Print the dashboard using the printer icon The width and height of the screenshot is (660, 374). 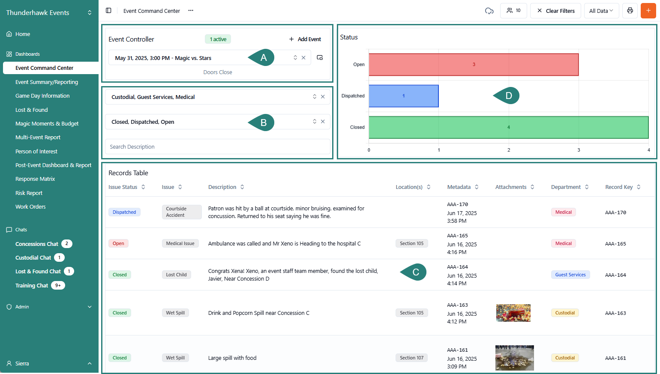point(630,11)
